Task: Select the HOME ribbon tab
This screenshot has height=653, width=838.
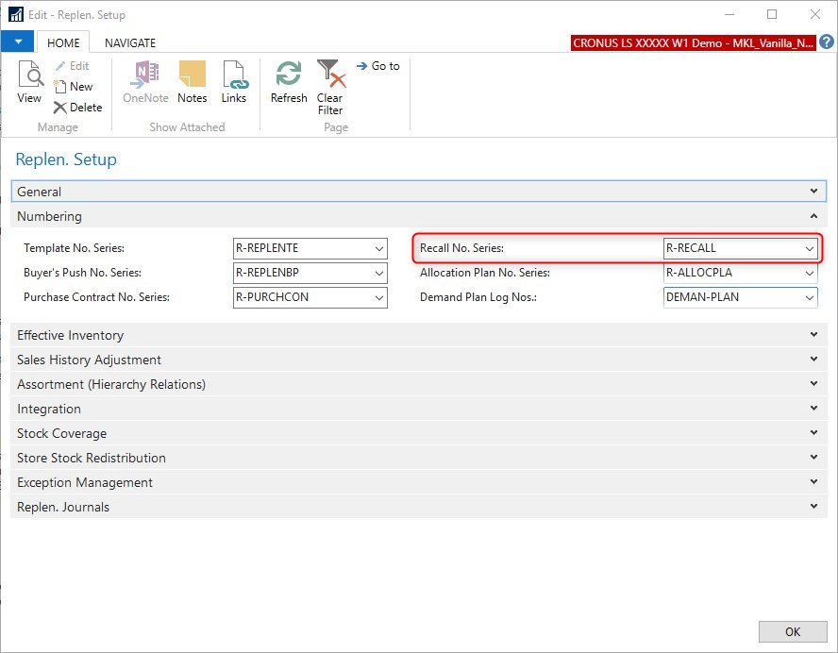Action: [x=63, y=42]
